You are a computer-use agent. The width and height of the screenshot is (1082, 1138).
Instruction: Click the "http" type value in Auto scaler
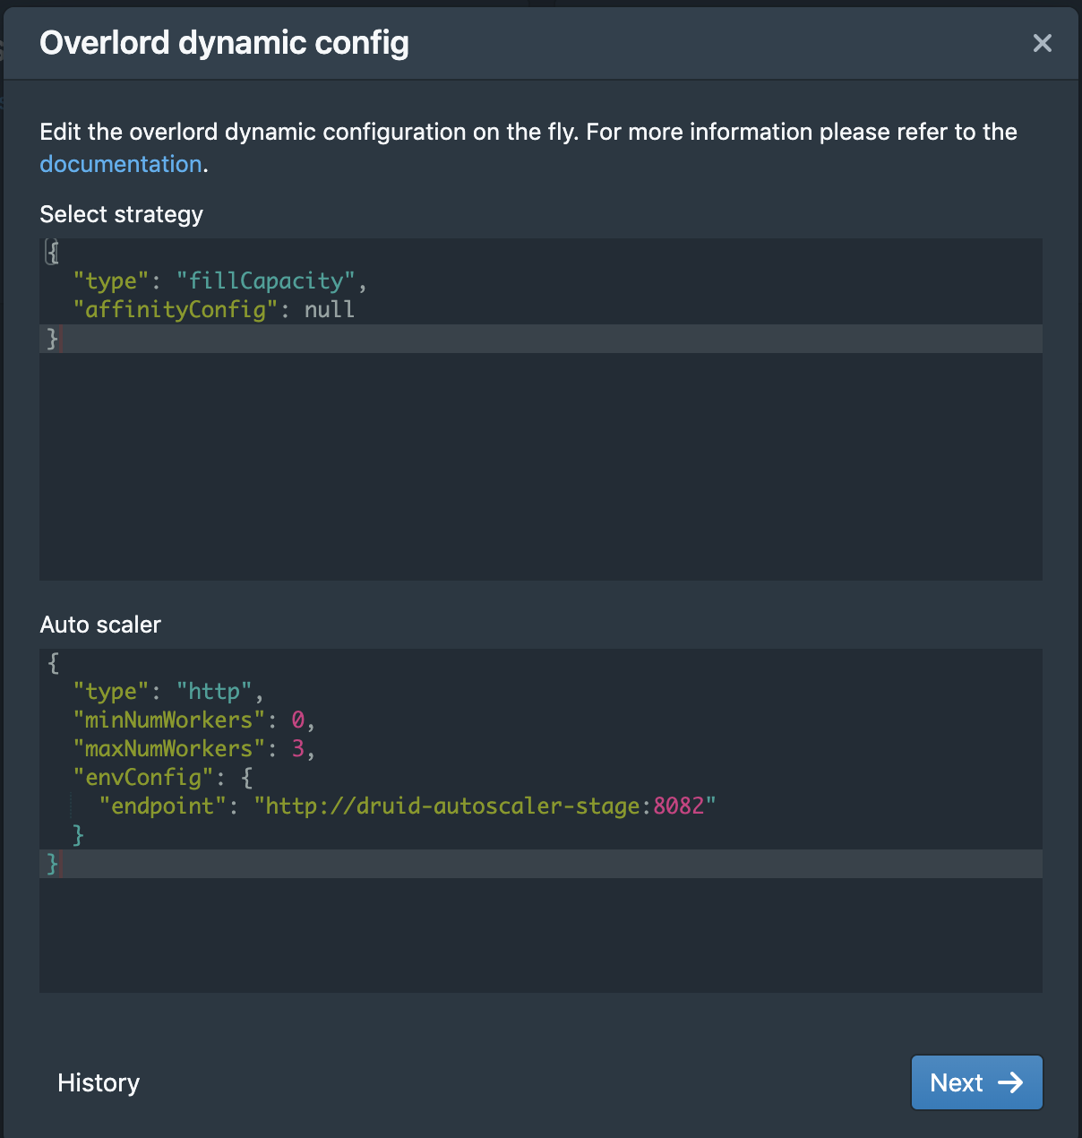coord(214,692)
